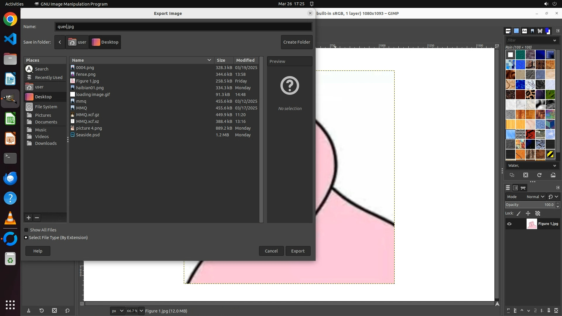The height and width of the screenshot is (316, 562).
Task: Toggle Lock pixels brush icon
Action: 519,214
